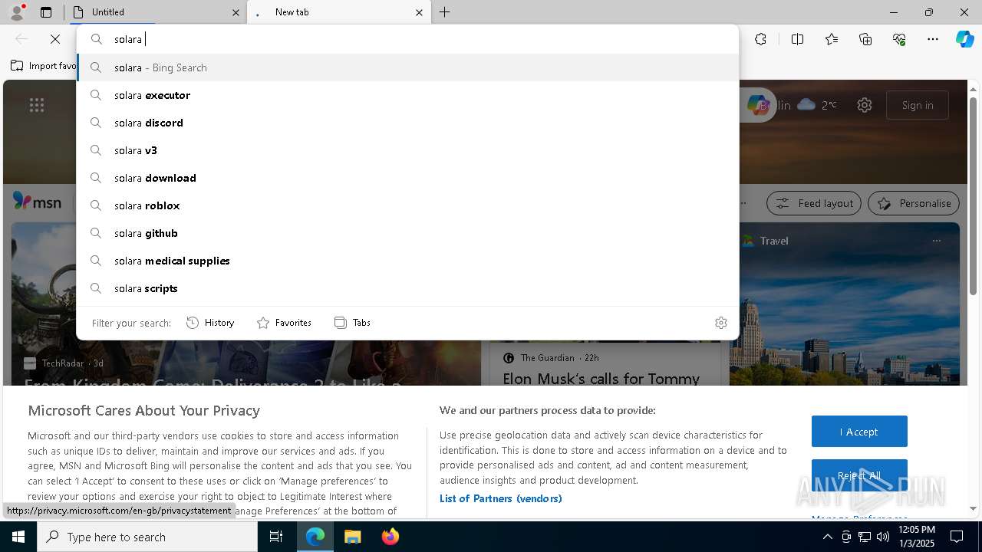
Task: Open the Collections icon
Action: click(x=865, y=39)
